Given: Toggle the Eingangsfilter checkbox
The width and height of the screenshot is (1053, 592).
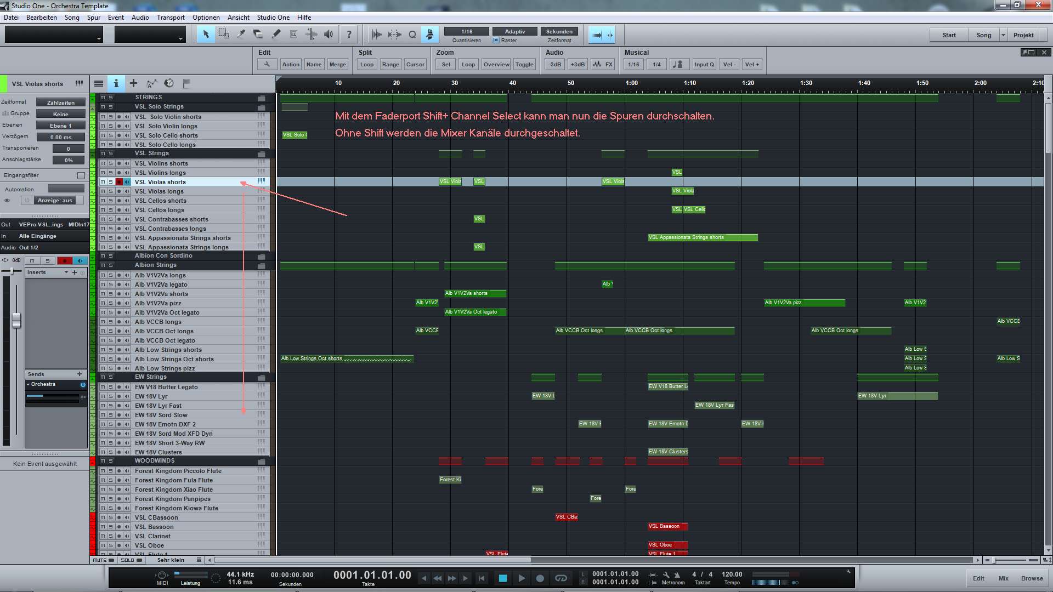Looking at the screenshot, I should point(81,175).
